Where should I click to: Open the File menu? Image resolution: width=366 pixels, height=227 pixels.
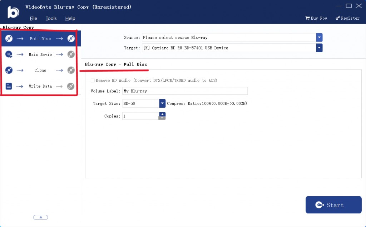[33, 19]
